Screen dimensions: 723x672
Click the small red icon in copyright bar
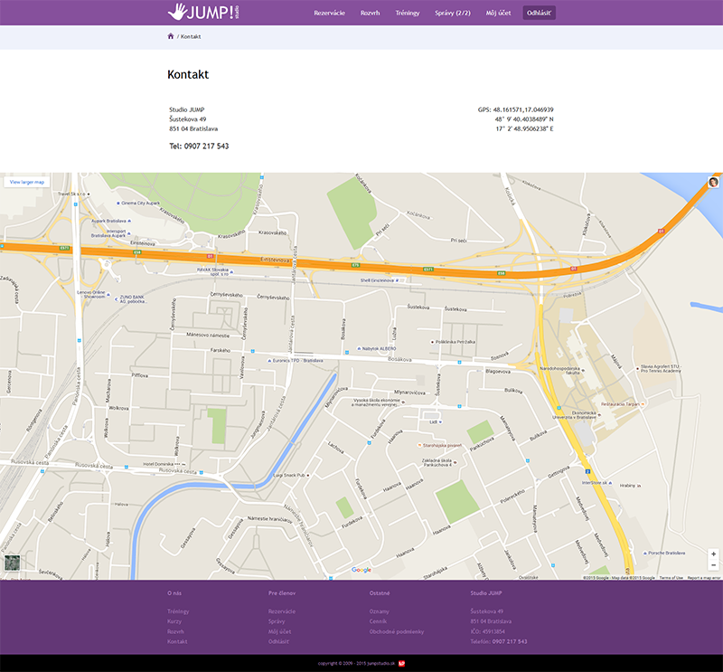tap(401, 663)
